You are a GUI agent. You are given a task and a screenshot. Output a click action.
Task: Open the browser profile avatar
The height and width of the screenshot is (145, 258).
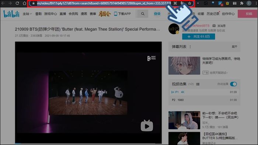[249, 3]
